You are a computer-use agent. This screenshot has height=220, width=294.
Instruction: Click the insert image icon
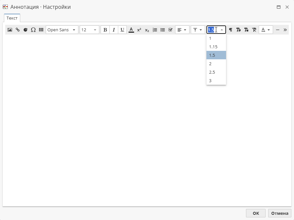pos(10,30)
